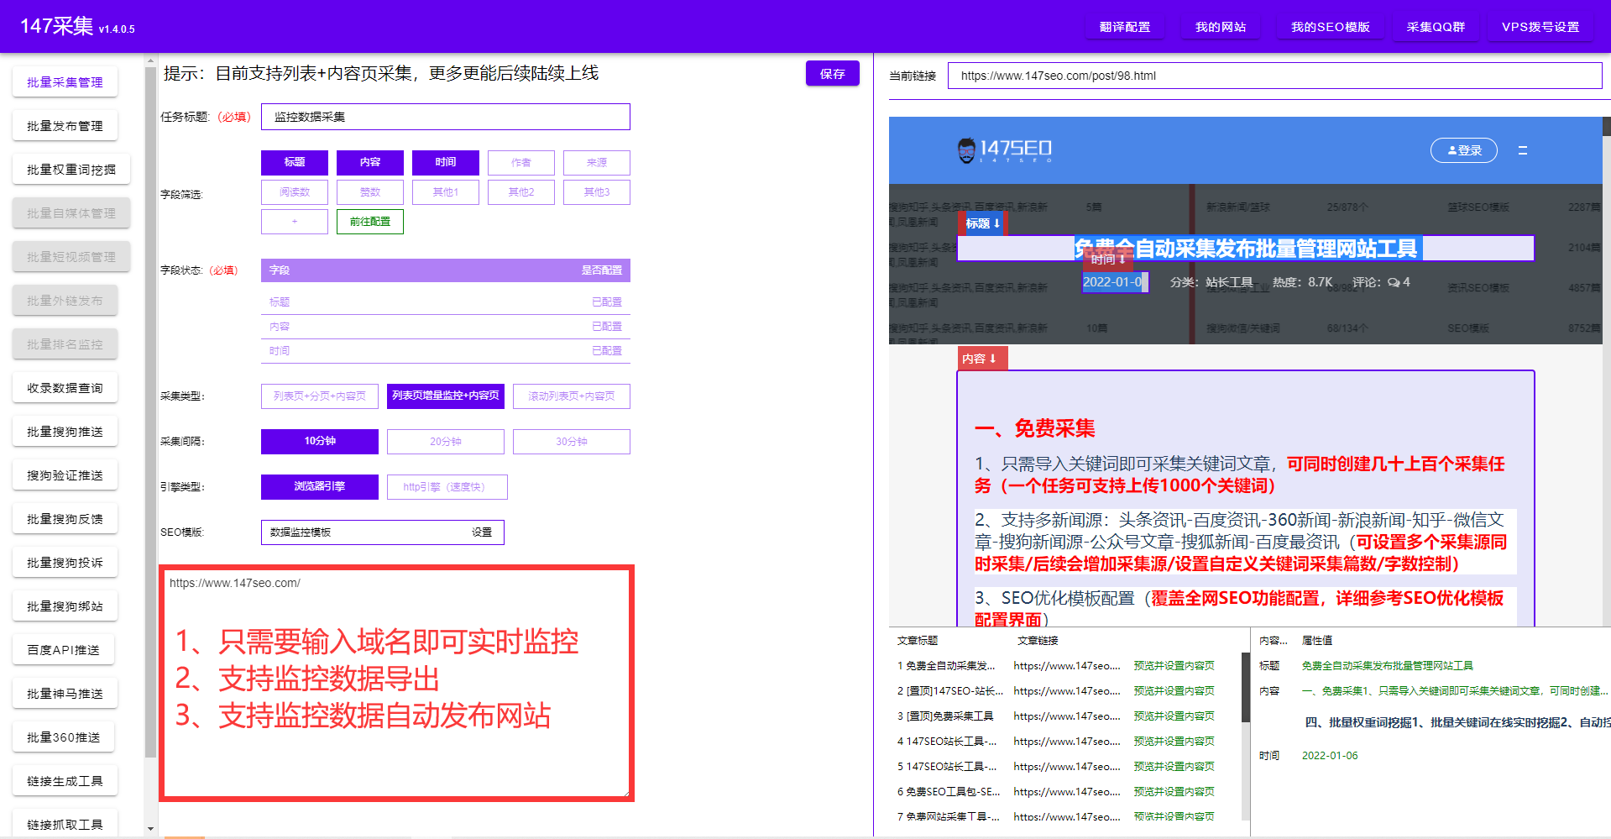This screenshot has width=1611, height=839.
Task: Toggle the 来源 field selection
Action: pyautogui.click(x=596, y=162)
